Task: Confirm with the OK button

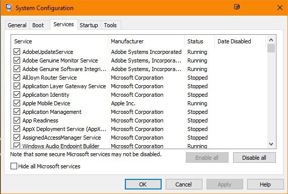Action: point(143,184)
